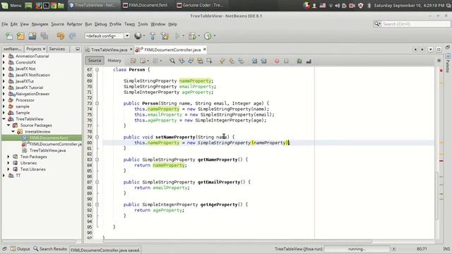Click the Shift Line Right icon
This screenshot has height=254, width=452.
point(263,61)
